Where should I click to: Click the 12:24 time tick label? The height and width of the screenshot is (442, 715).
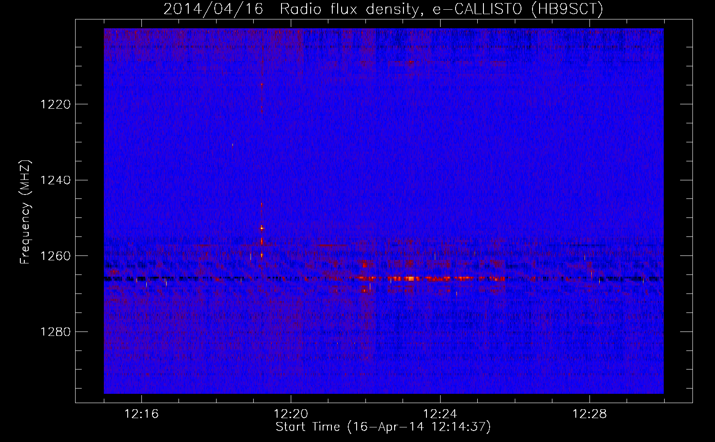coord(440,414)
